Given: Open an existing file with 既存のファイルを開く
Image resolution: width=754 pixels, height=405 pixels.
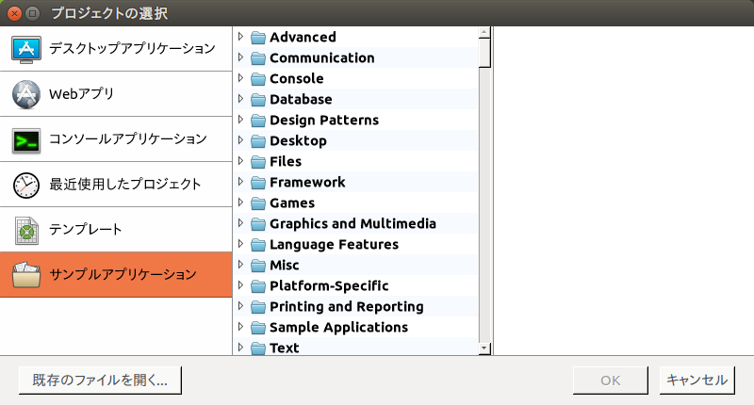Looking at the screenshot, I should pos(100,381).
